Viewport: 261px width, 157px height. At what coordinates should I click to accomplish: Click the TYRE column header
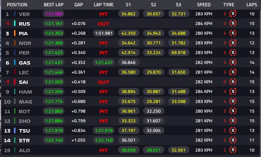click(229, 5)
